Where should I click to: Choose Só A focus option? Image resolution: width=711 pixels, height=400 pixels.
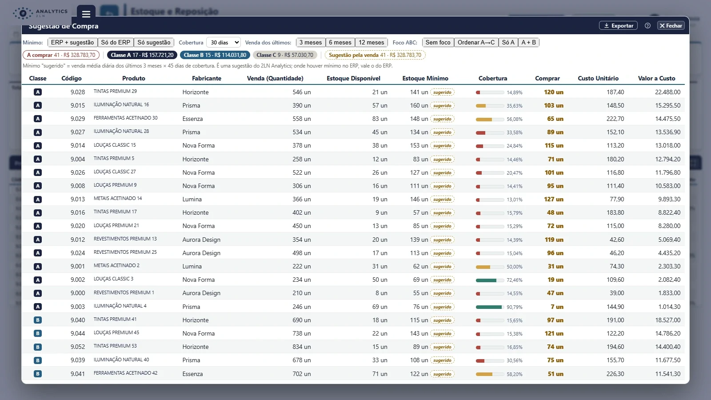tap(508, 43)
